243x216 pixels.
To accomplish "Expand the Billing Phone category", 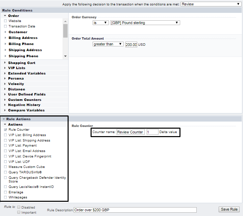I will click(x=5, y=44).
